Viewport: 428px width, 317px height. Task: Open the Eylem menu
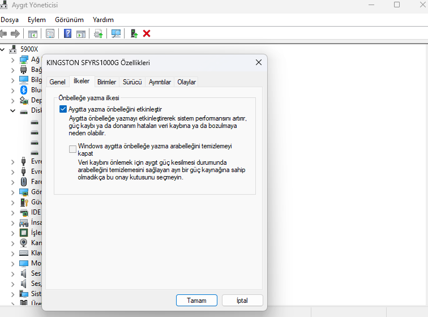coord(37,20)
